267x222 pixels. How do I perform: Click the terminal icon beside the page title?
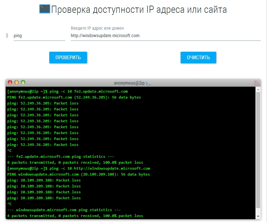tap(45, 9)
